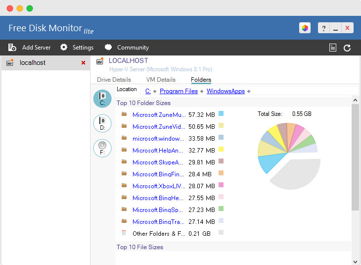The width and height of the screenshot is (361, 265).
Task: Navigate to Program Files in breadcrumb
Action: [x=179, y=91]
